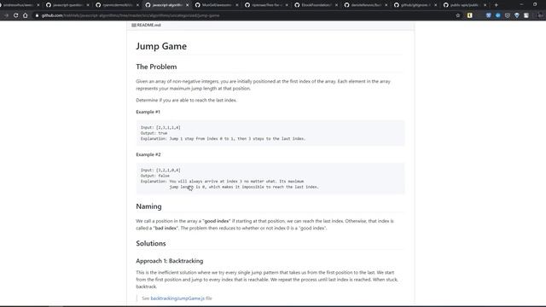Click "The Problem" section heading

pos(156,67)
